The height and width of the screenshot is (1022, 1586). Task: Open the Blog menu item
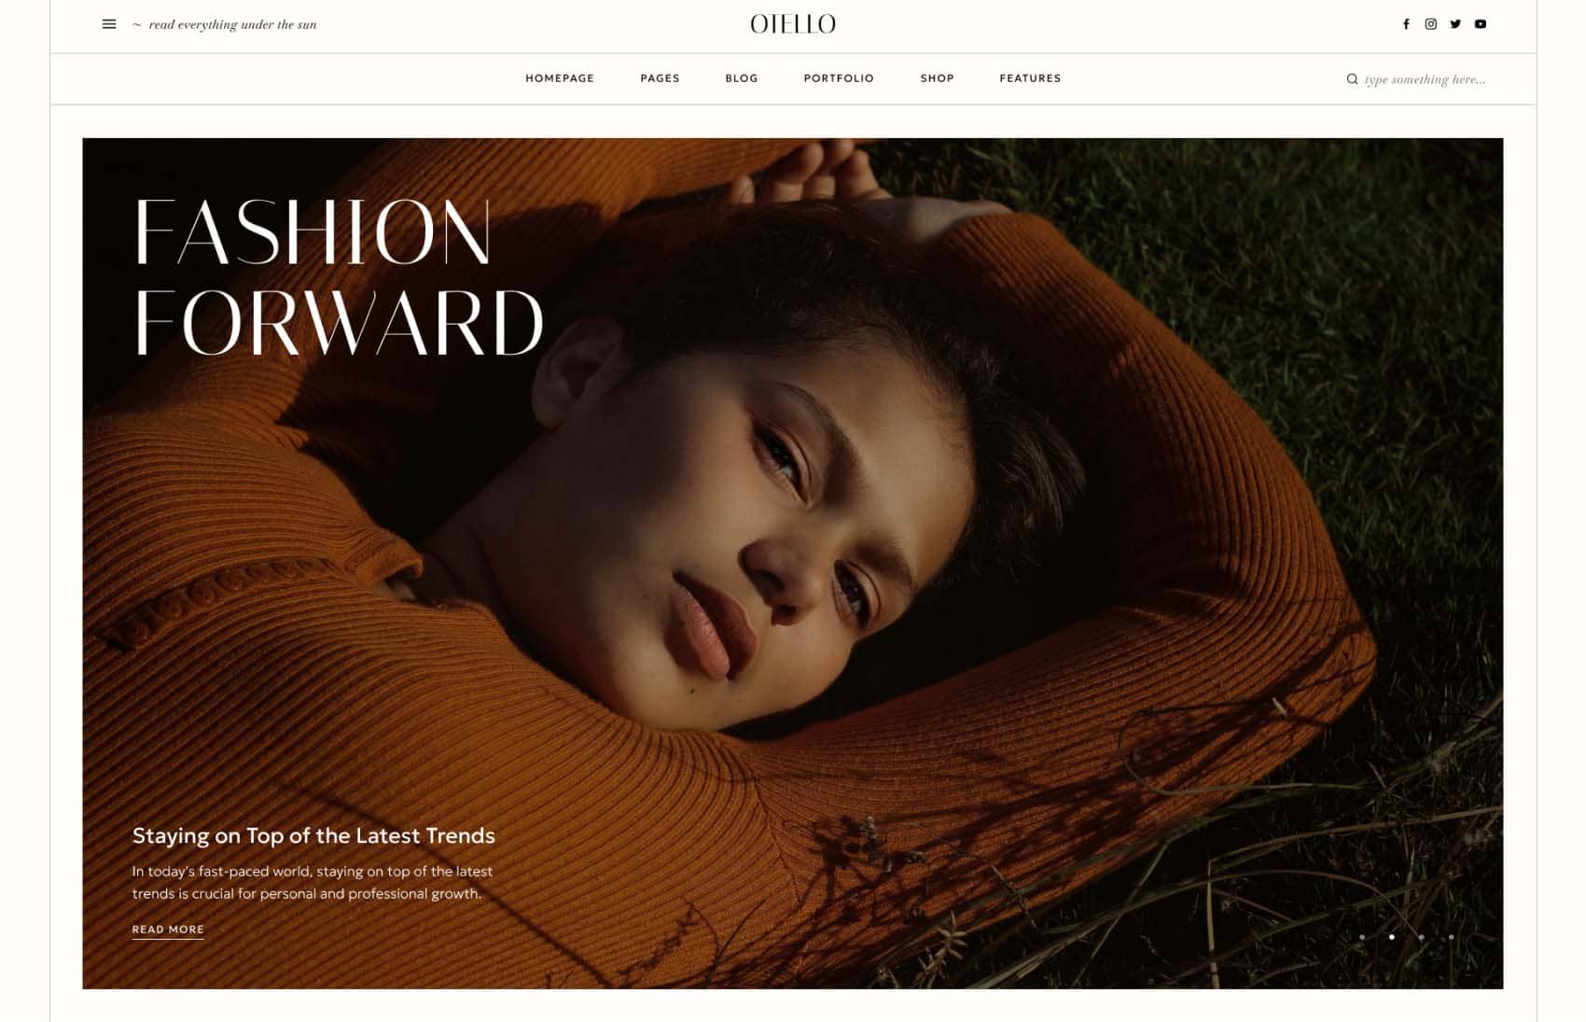coord(742,78)
